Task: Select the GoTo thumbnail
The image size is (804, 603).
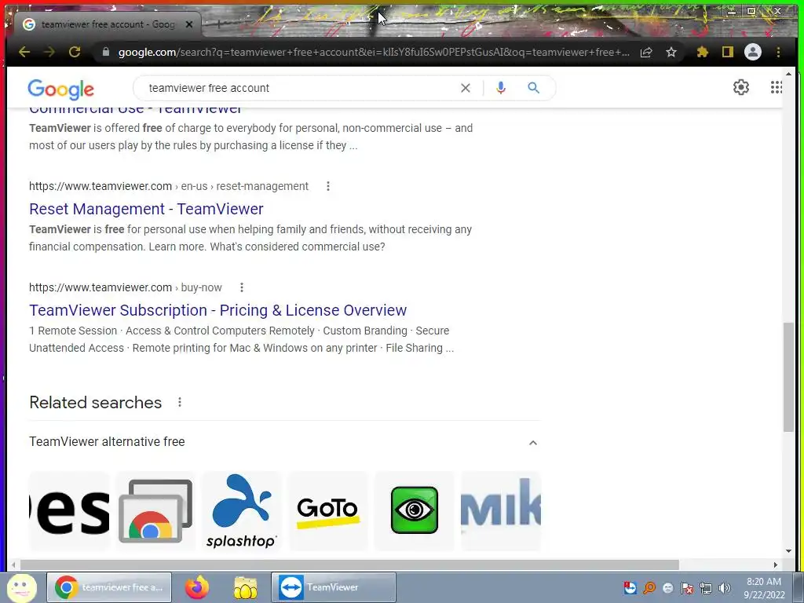Action: [x=328, y=510]
